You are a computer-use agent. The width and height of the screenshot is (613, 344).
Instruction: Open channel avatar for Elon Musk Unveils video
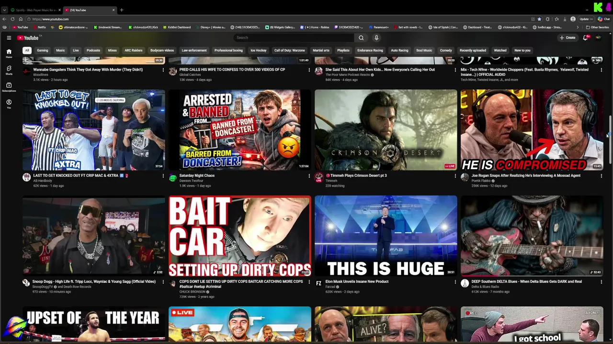coord(318,283)
